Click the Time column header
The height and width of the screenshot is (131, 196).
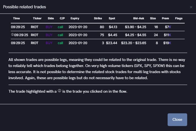point(17,18)
